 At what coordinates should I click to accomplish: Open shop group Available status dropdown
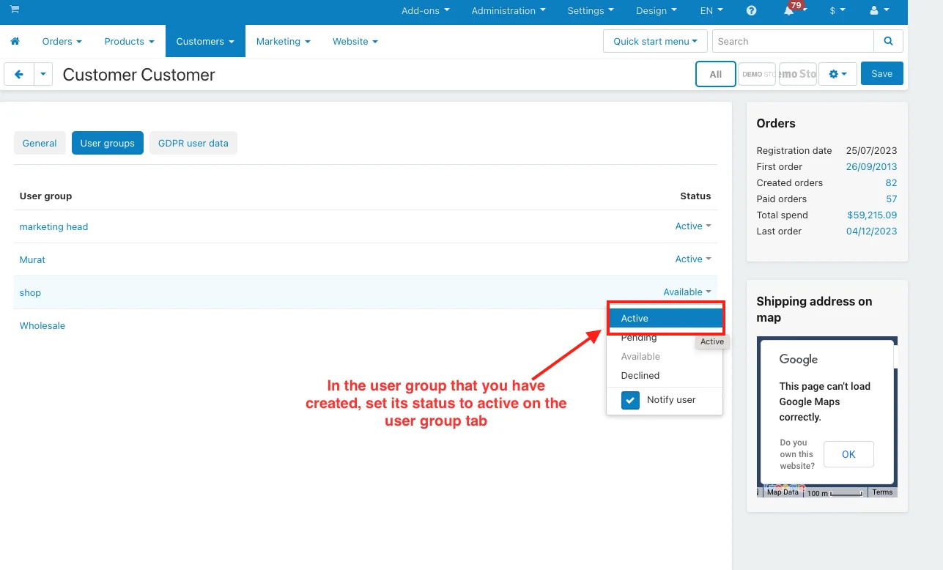point(687,292)
